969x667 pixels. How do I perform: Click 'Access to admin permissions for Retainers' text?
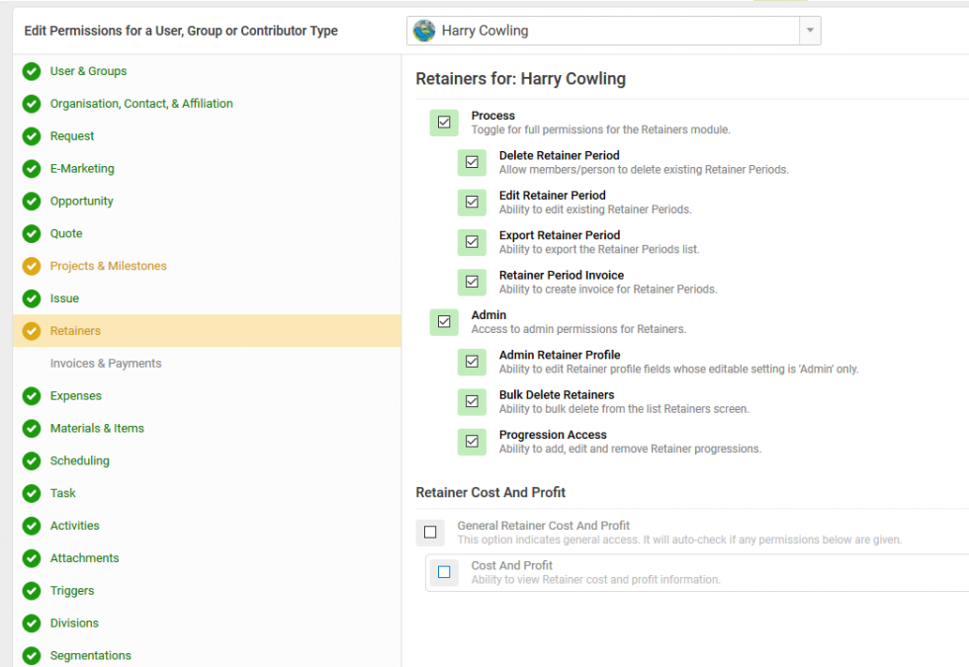click(x=578, y=329)
